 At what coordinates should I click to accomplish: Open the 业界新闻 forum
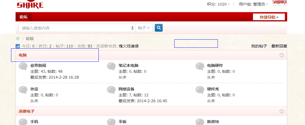pos(38,65)
